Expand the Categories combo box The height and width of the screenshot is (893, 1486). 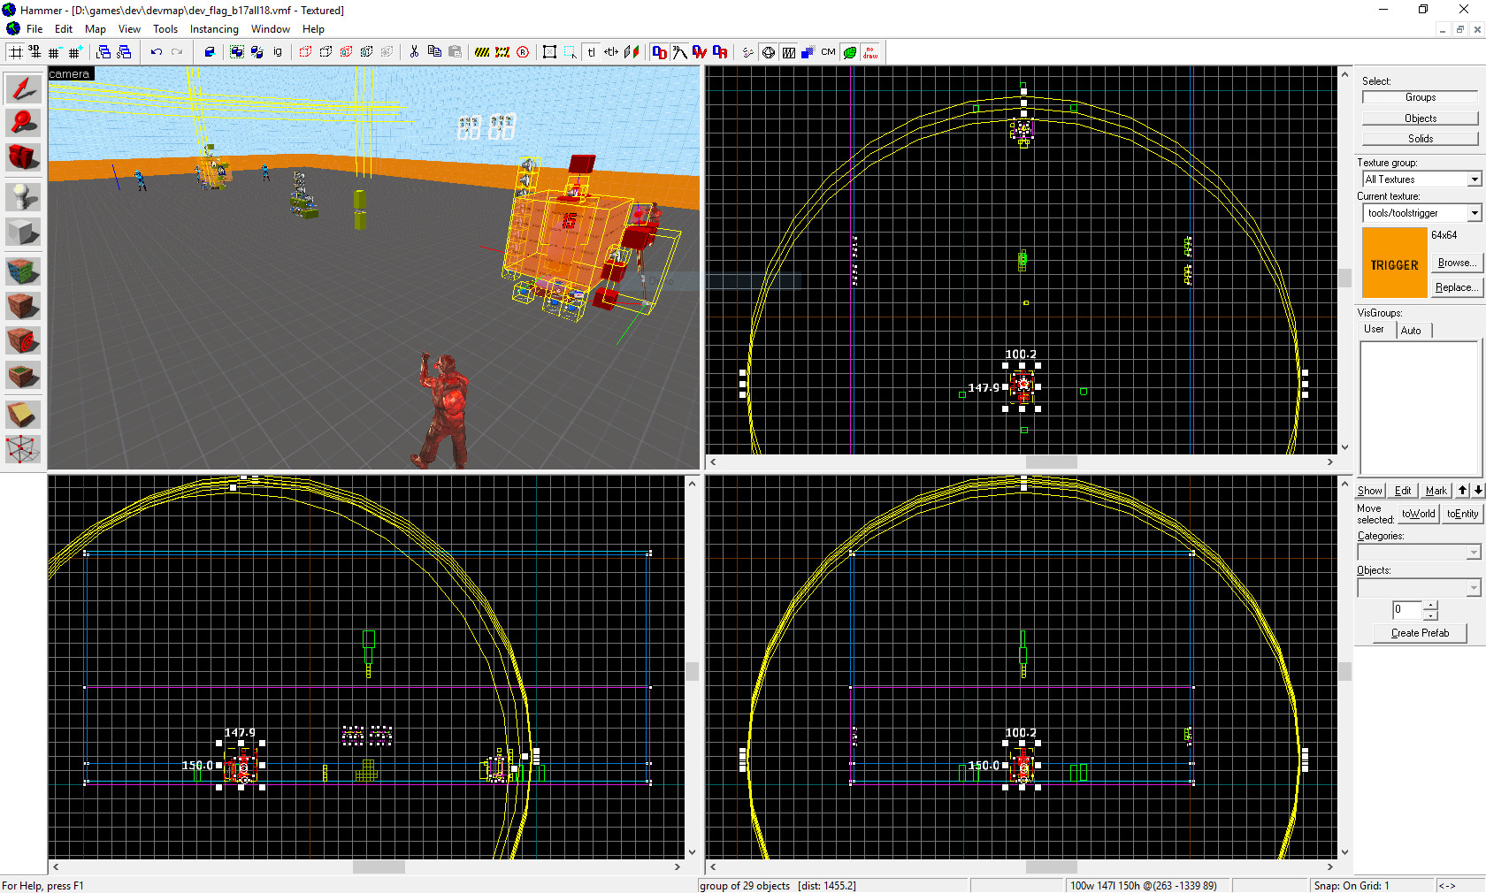point(1473,553)
